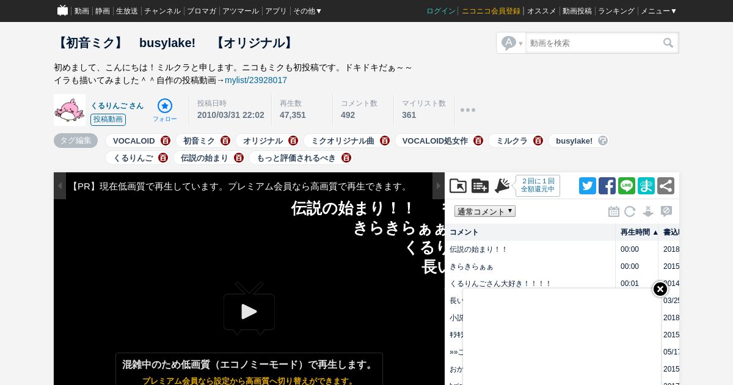Go to previous PR marquee message
733x385 pixels.
click(x=60, y=186)
